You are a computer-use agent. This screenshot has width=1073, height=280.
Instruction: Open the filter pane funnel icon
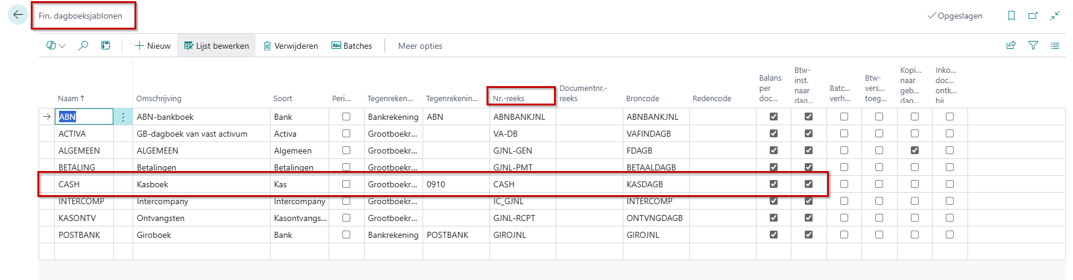tap(1033, 45)
